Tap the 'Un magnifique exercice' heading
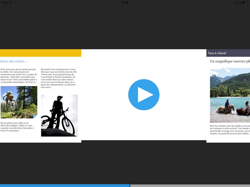The image size is (250, 187). 230,61
